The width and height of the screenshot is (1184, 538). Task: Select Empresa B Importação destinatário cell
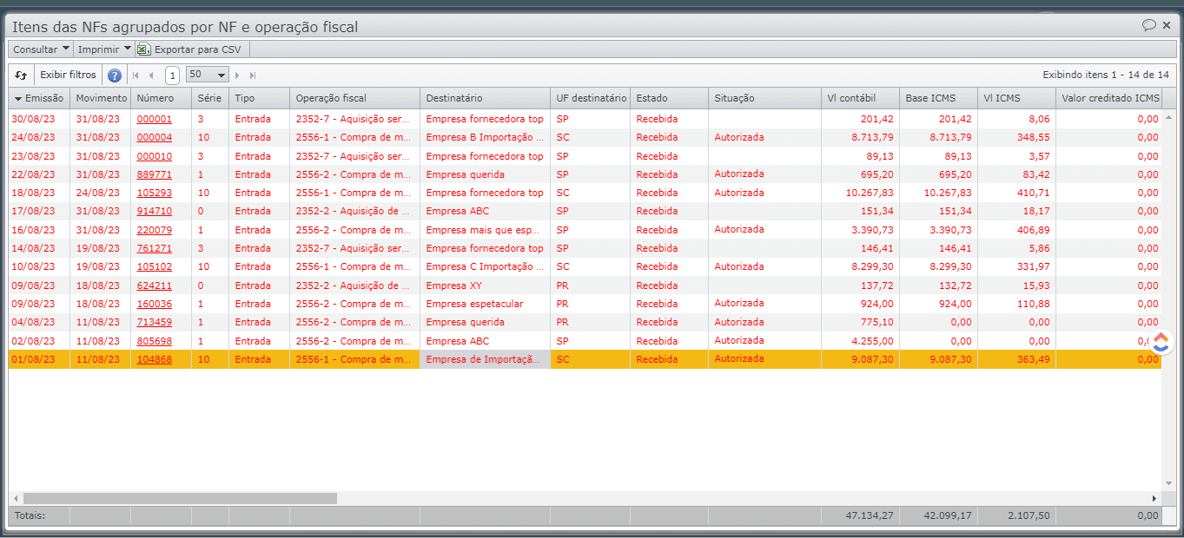point(485,137)
